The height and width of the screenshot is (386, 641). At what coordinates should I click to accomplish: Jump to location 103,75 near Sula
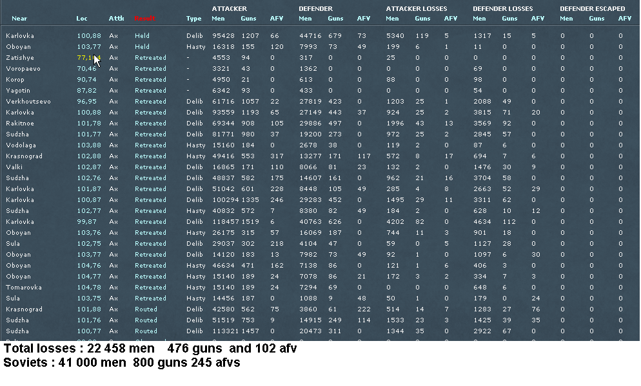click(x=89, y=299)
